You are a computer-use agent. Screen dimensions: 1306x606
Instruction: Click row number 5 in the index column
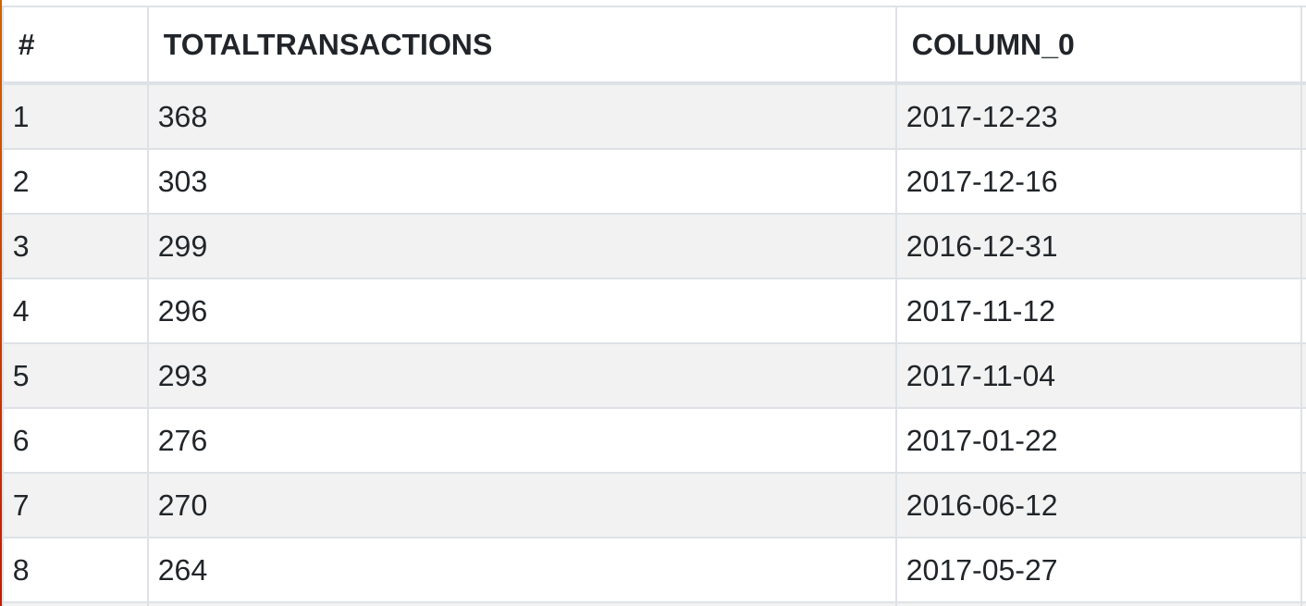21,376
